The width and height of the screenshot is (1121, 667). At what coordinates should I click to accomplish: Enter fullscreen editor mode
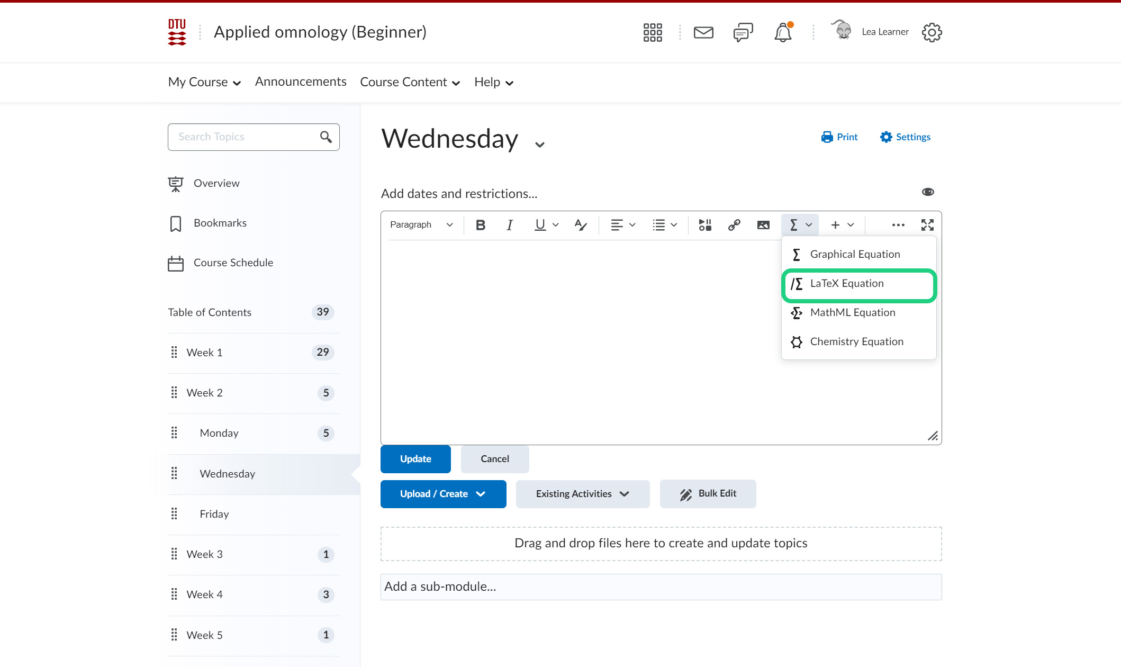pyautogui.click(x=927, y=225)
